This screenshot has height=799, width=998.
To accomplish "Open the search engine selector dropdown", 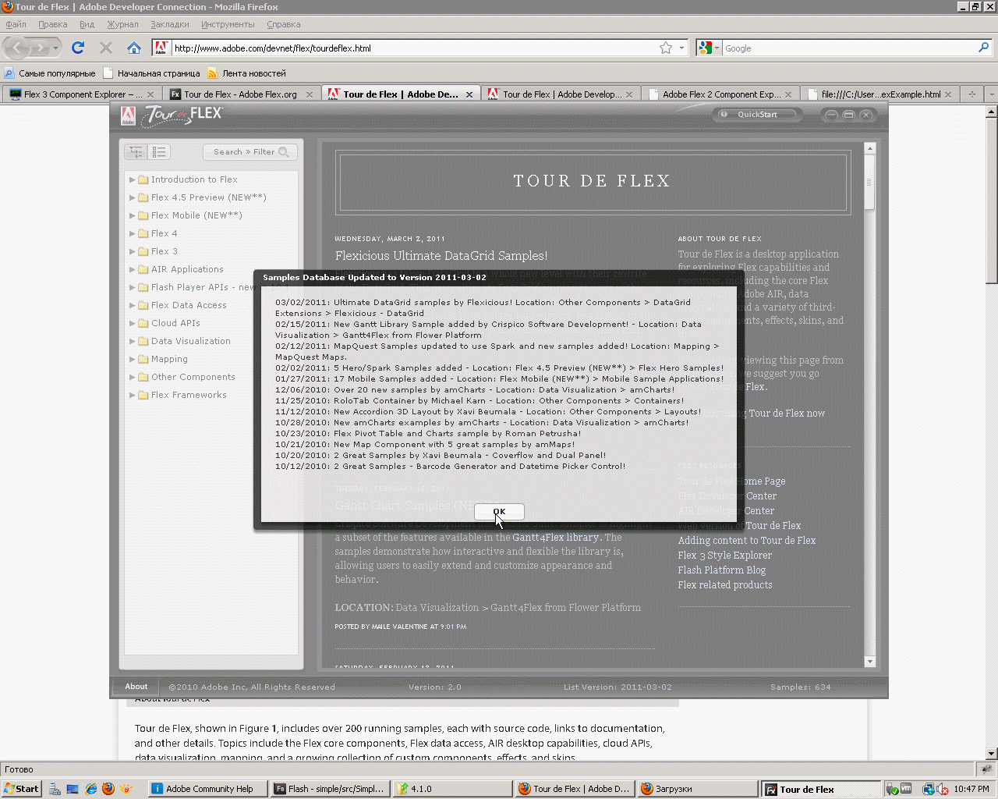I will pos(717,48).
